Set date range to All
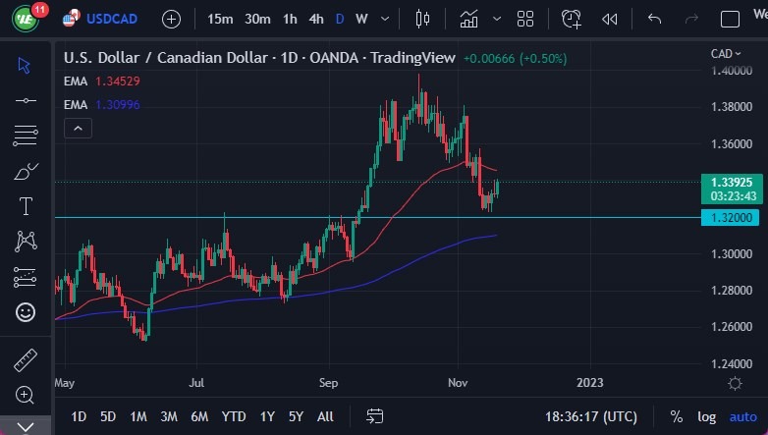This screenshot has height=435, width=768. click(x=325, y=416)
